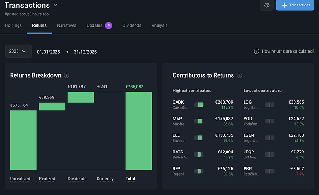
Task: Click the LOG contribution bar indicator
Action: (270, 105)
